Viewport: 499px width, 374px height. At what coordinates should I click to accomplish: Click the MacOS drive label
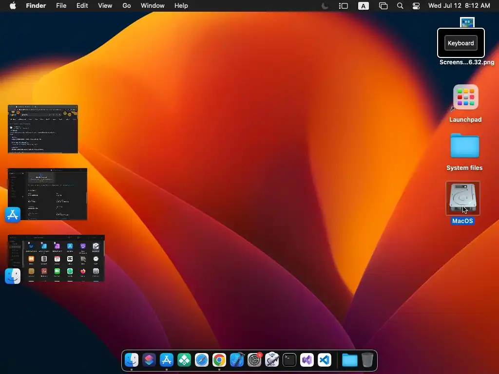click(462, 221)
